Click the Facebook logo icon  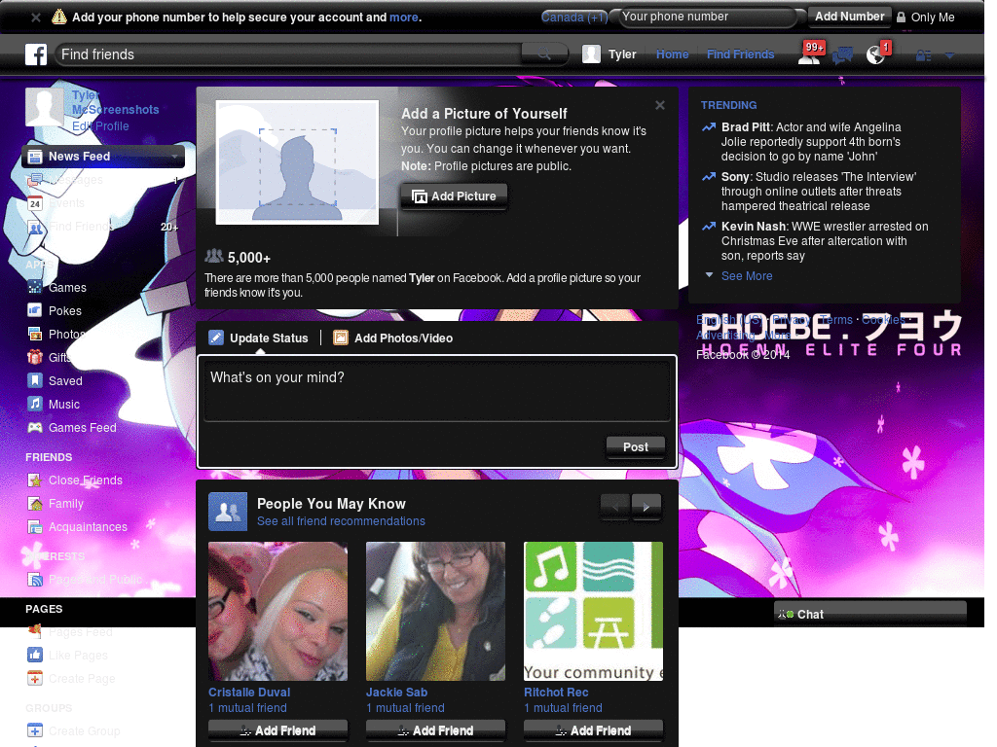point(36,54)
